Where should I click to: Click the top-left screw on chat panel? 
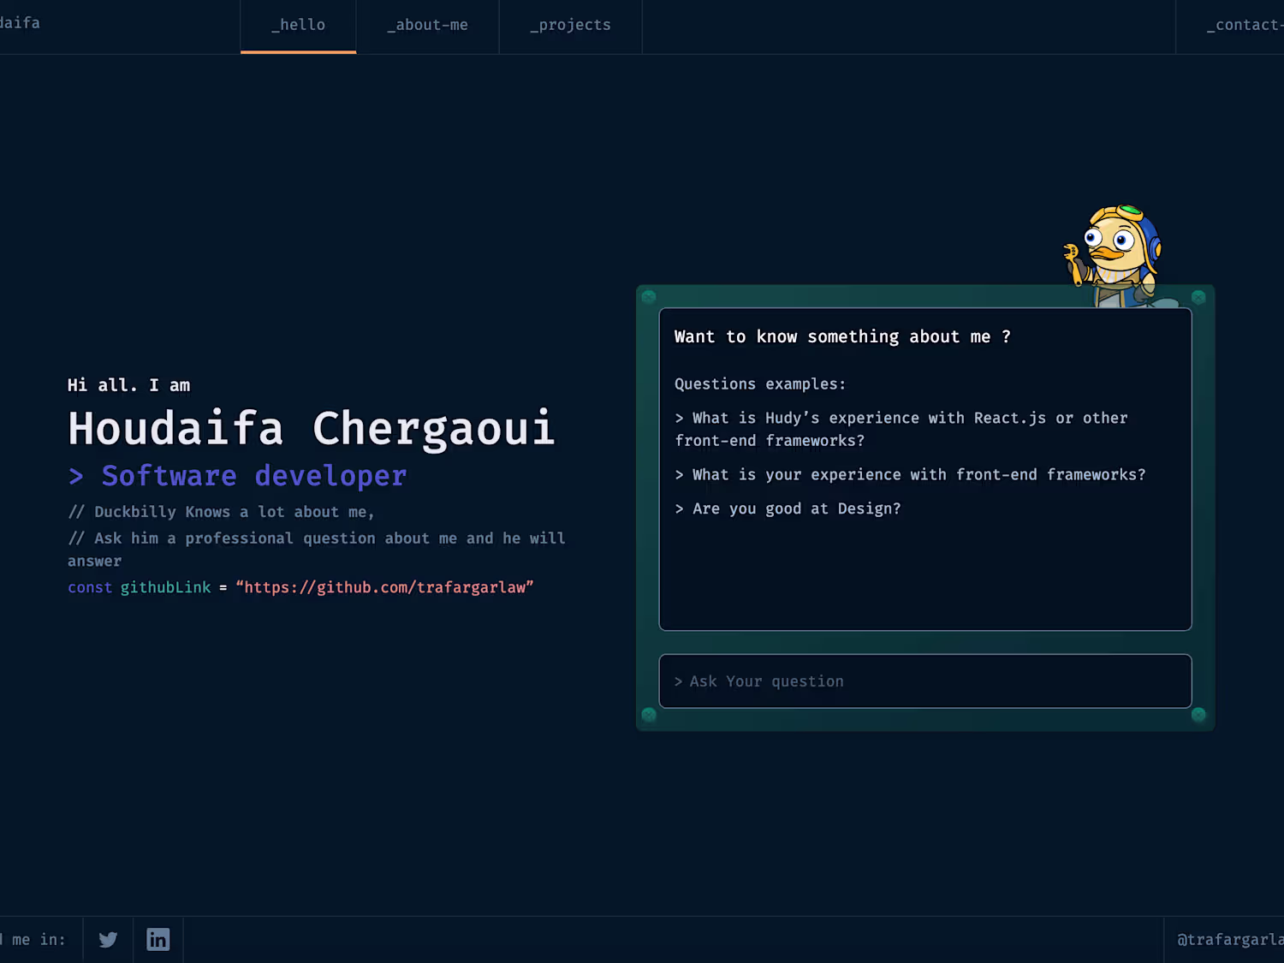pos(649,297)
